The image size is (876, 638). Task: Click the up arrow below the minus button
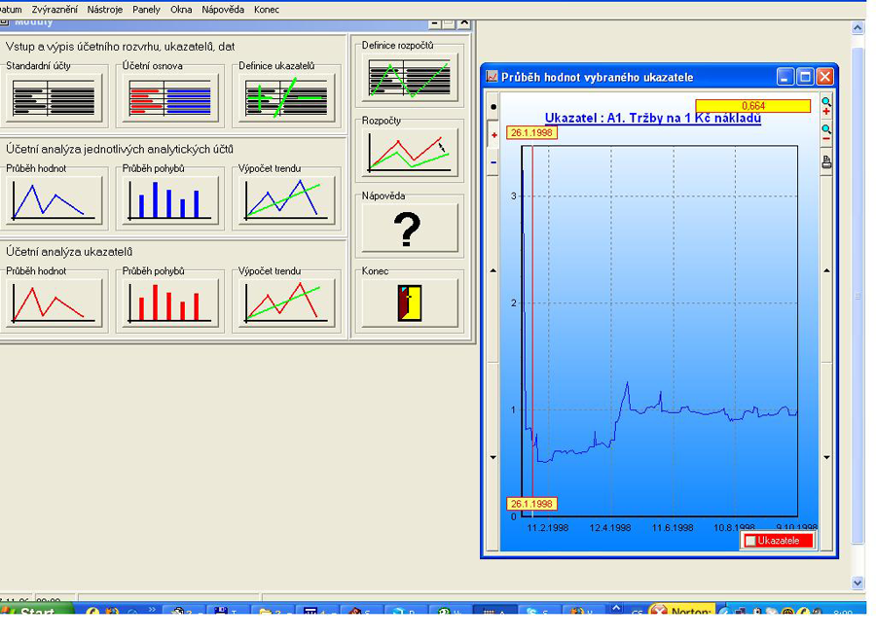click(x=493, y=270)
